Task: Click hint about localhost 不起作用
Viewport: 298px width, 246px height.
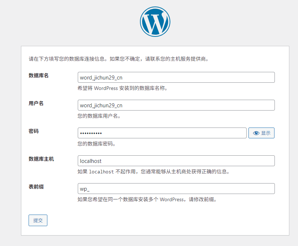Action: tap(154, 172)
